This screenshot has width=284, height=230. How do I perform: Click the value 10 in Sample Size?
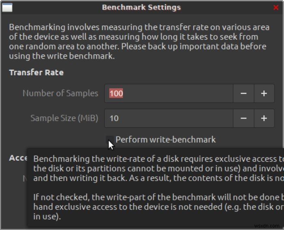(x=114, y=118)
